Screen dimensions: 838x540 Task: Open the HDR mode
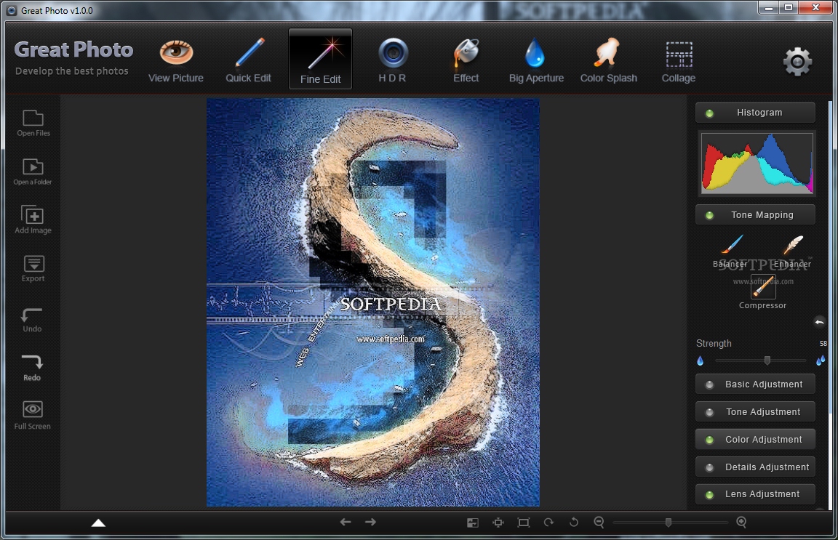393,62
